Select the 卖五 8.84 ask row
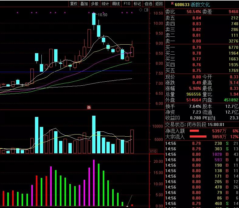 pos(202,18)
